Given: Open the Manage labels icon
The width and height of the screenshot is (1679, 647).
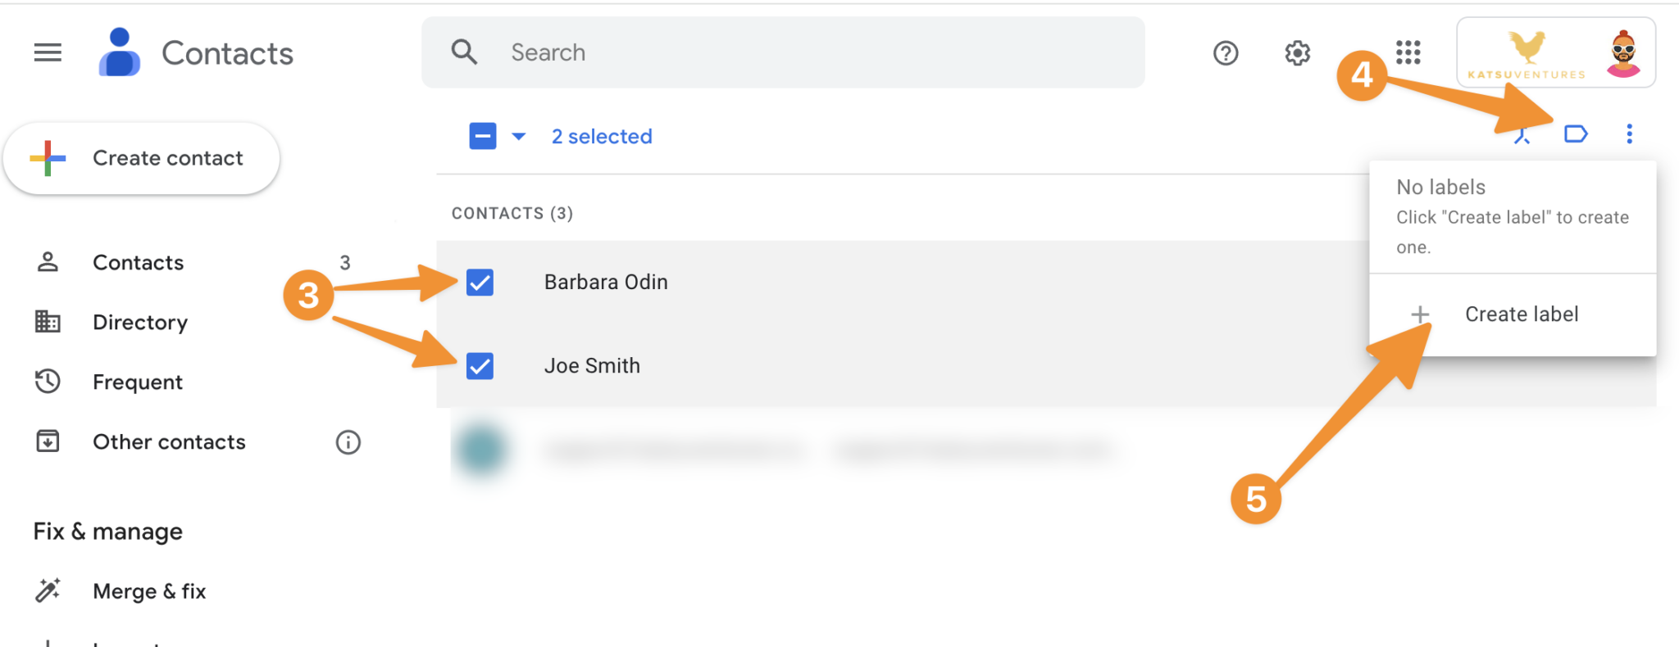Looking at the screenshot, I should click(x=1577, y=133).
